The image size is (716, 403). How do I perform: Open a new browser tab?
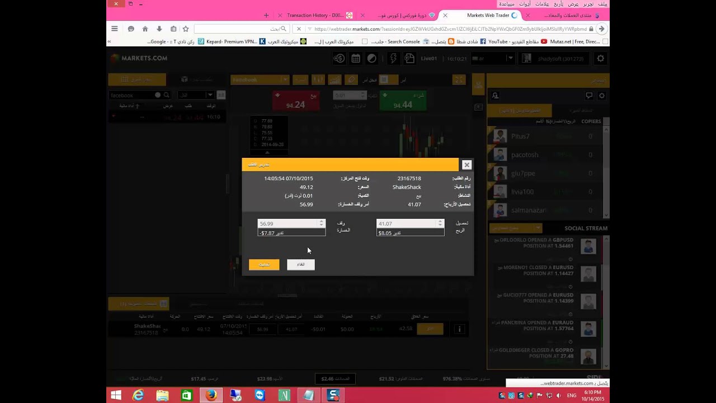(x=266, y=16)
